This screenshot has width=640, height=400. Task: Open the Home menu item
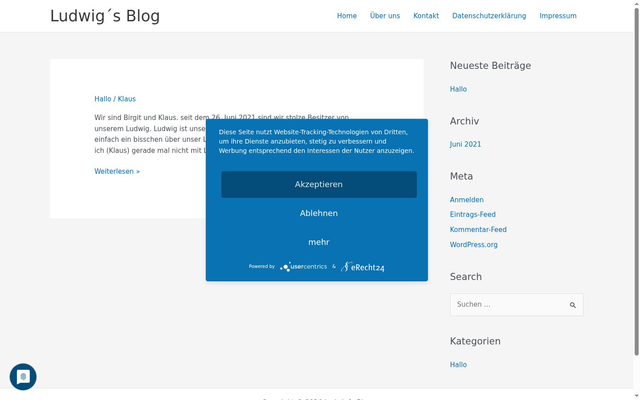pos(347,16)
